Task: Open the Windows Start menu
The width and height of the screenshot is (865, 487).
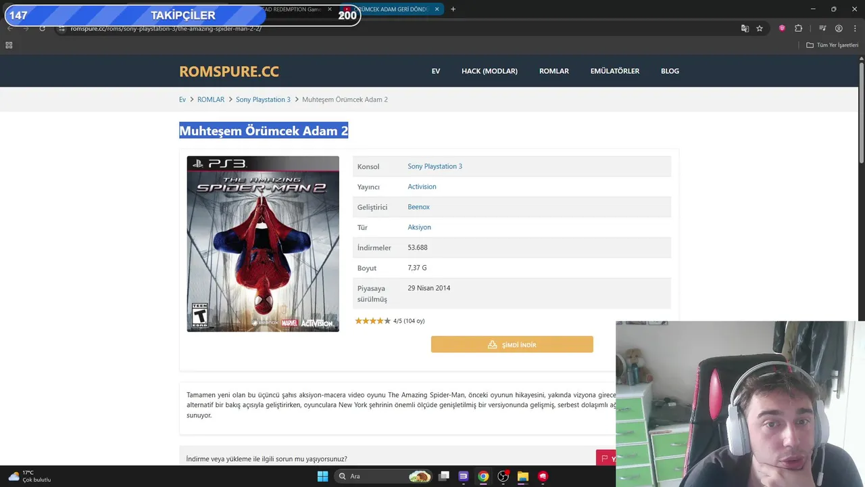Action: click(322, 476)
